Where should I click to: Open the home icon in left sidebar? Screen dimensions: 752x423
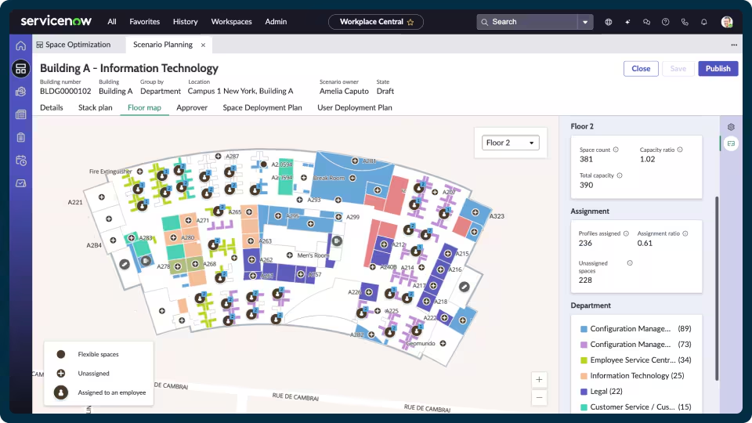click(x=20, y=45)
